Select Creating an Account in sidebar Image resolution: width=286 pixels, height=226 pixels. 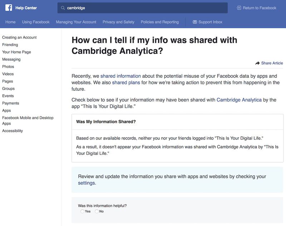point(19,37)
